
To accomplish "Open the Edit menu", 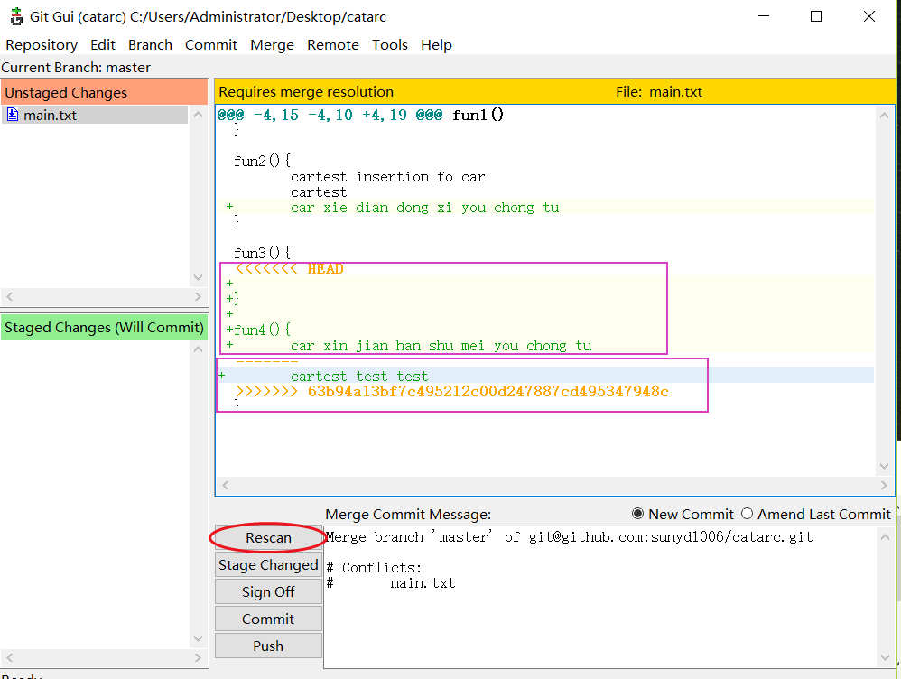I will [x=102, y=44].
